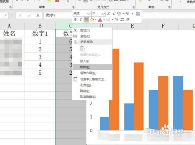
Task: Select column B header
Action: (40, 26)
